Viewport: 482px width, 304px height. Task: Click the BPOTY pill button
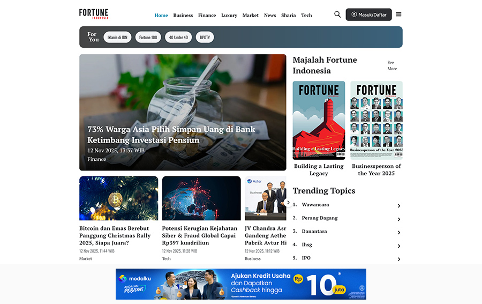[205, 38]
